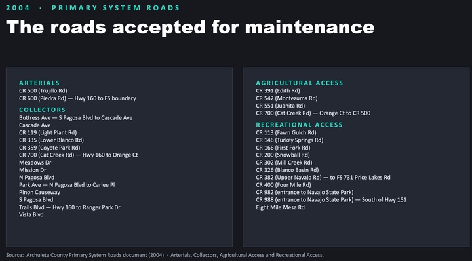Select the Pinon Causeway line
This screenshot has width=472, height=261.
coord(39,192)
